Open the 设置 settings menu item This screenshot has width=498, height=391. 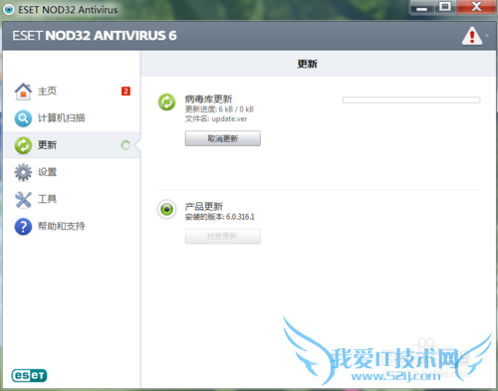[x=72, y=172]
